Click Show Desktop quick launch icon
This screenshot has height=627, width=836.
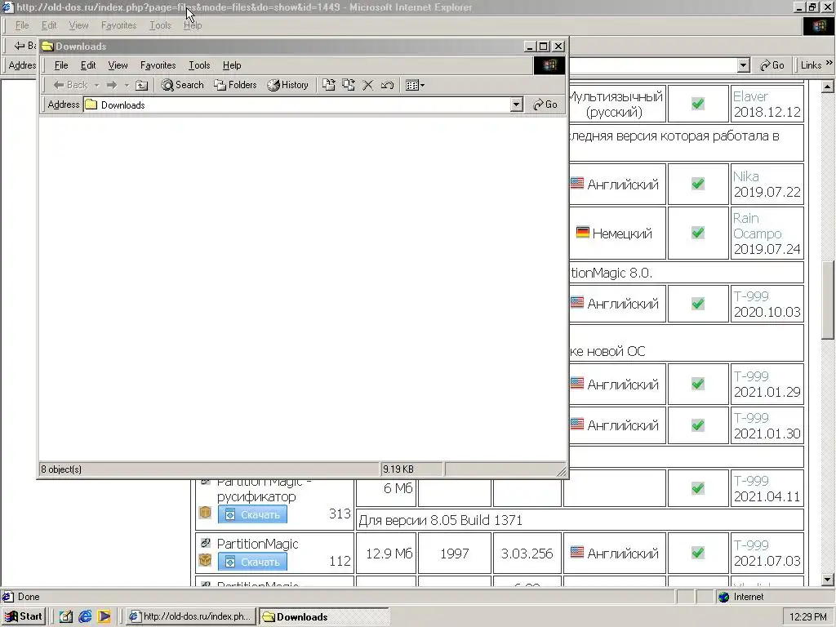[x=66, y=616]
